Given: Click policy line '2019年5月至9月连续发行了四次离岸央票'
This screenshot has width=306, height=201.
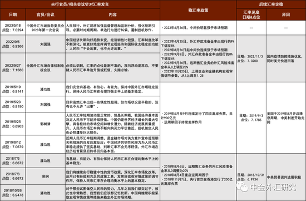Looking at the screenshot, I should 197,116.
